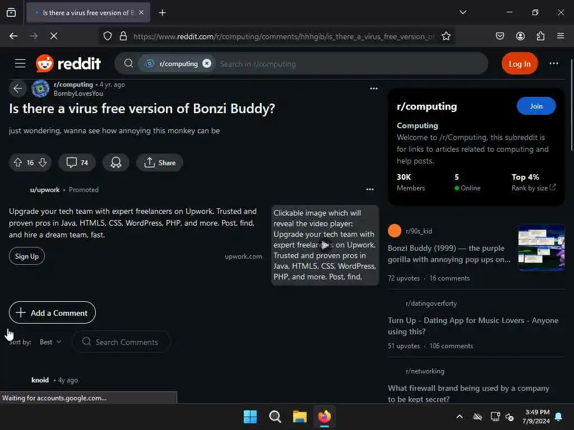Open u/upwork promoted profile
Image resolution: width=574 pixels, height=430 pixels.
tap(45, 190)
